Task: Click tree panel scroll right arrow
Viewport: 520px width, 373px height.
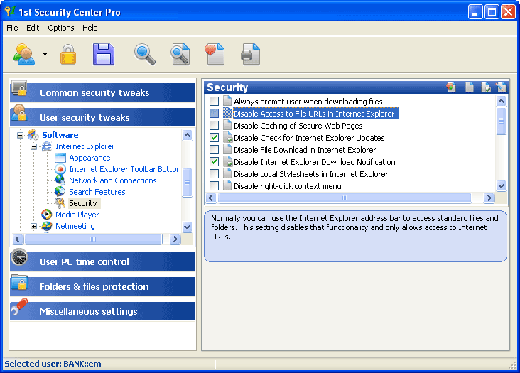Action: [x=175, y=239]
